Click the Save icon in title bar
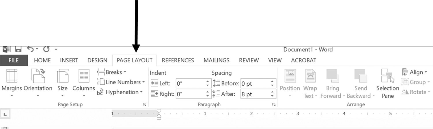 [18, 49]
